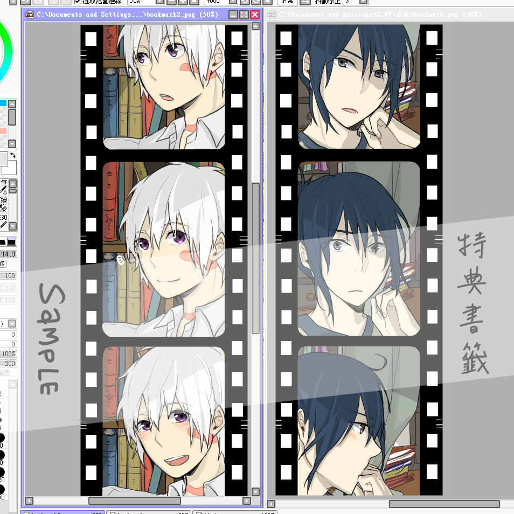Choose the hardest brush edge shape button
This screenshot has width=514, height=514.
click(12, 242)
